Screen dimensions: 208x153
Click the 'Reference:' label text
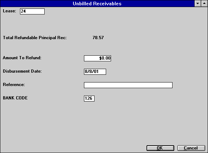tap(14, 85)
